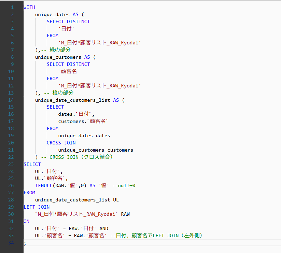This screenshot has width=281, height=253.
Task: Click SELECT DISTINCT on line 3
Action: [x=68, y=22]
